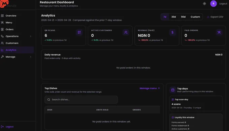Screen dimensions: 229x131
Task: Click the Operations sidebar icon
Action: click(x=2, y=36)
